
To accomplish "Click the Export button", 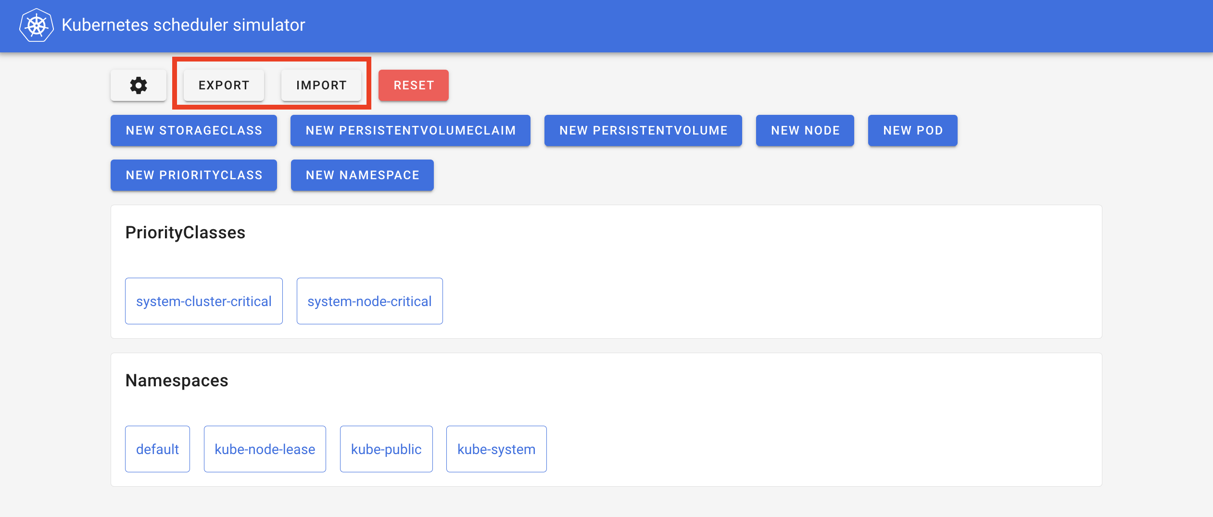I will coord(224,86).
